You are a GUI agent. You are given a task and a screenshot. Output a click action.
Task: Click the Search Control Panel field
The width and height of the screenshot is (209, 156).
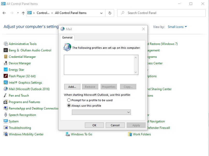coord(161,13)
